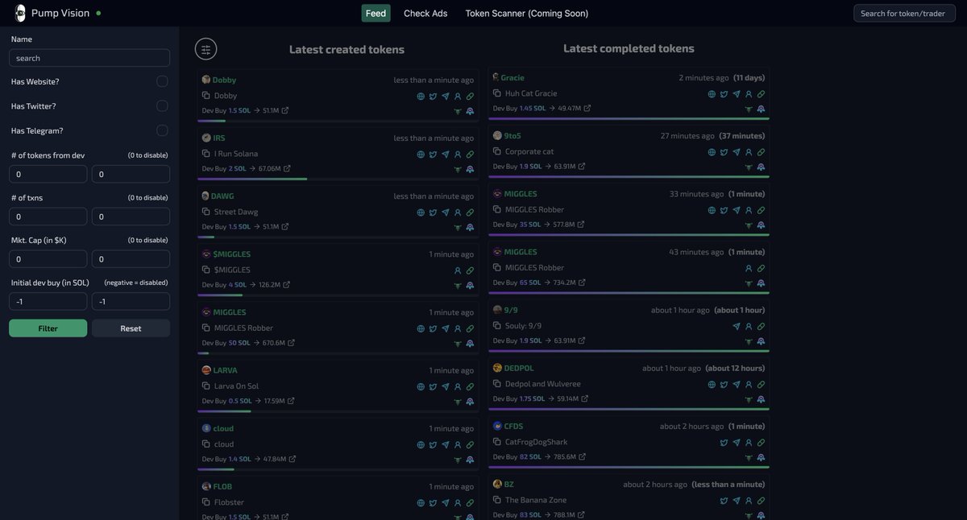Image resolution: width=967 pixels, height=520 pixels.
Task: Focus the Name search field
Action: (x=89, y=58)
